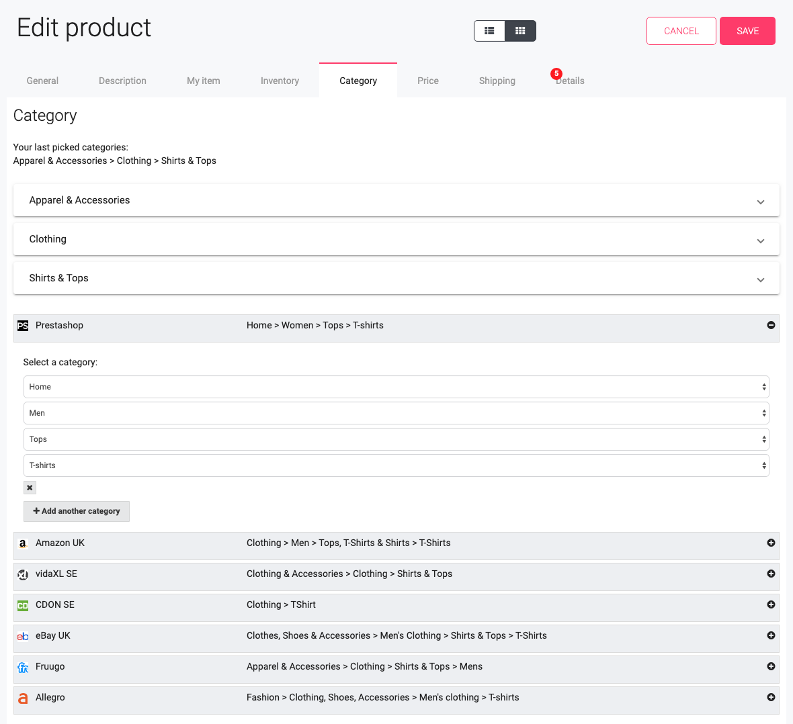Expand CDON SE row with plus icon
The height and width of the screenshot is (724, 793).
click(x=771, y=604)
